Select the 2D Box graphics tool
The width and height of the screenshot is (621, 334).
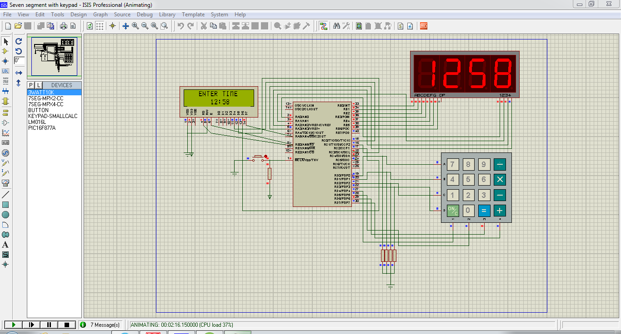pyautogui.click(x=5, y=205)
